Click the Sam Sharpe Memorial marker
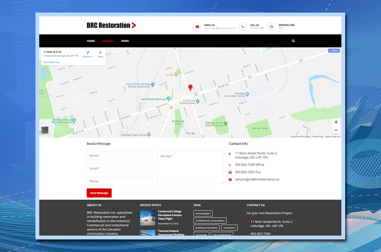This screenshot has height=252, width=381. point(168,99)
